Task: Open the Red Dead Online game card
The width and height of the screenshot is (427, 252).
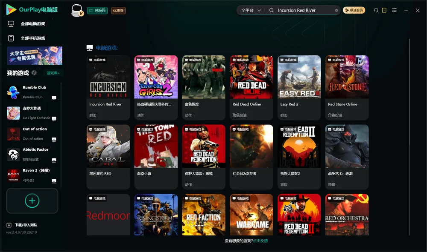Action: coord(252,87)
